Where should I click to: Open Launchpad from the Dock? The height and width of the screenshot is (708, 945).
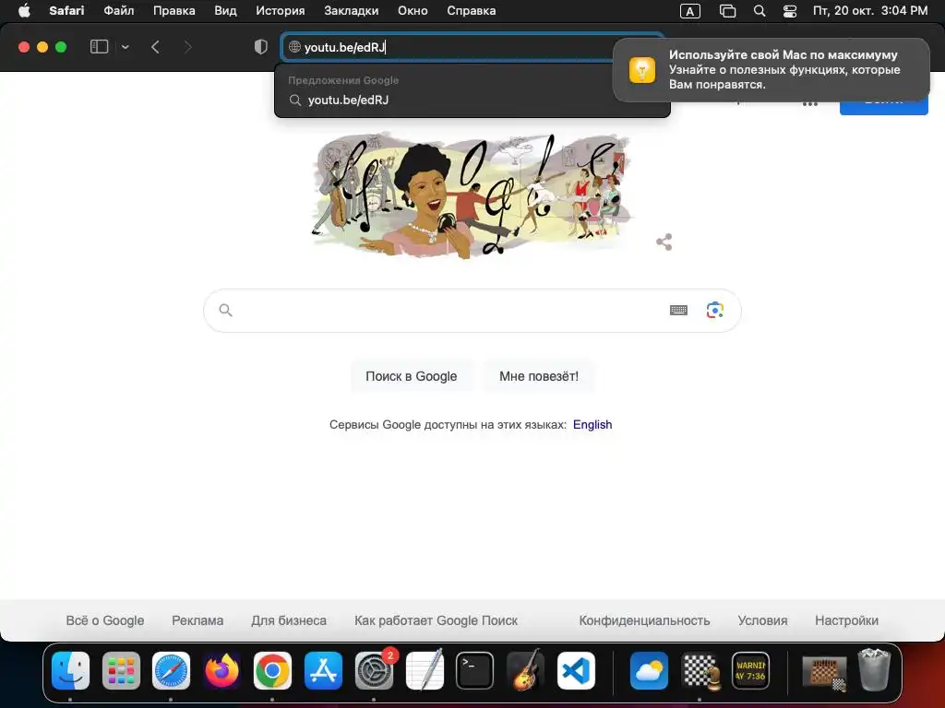pos(121,671)
